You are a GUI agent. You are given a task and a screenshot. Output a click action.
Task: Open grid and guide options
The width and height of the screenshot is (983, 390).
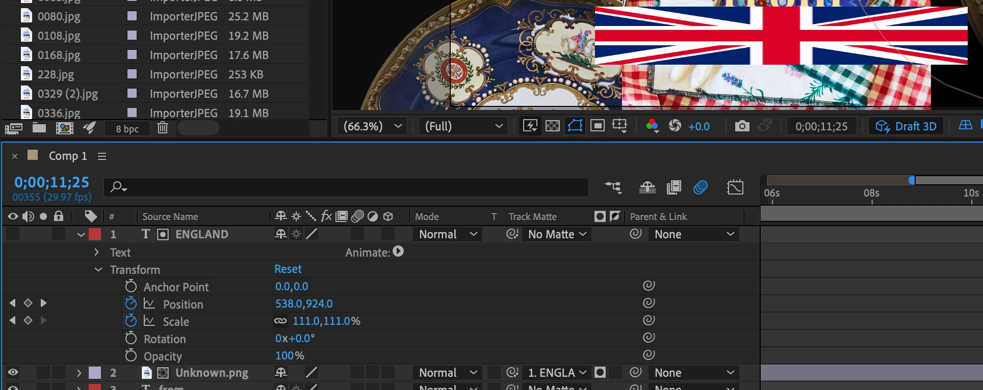point(620,126)
